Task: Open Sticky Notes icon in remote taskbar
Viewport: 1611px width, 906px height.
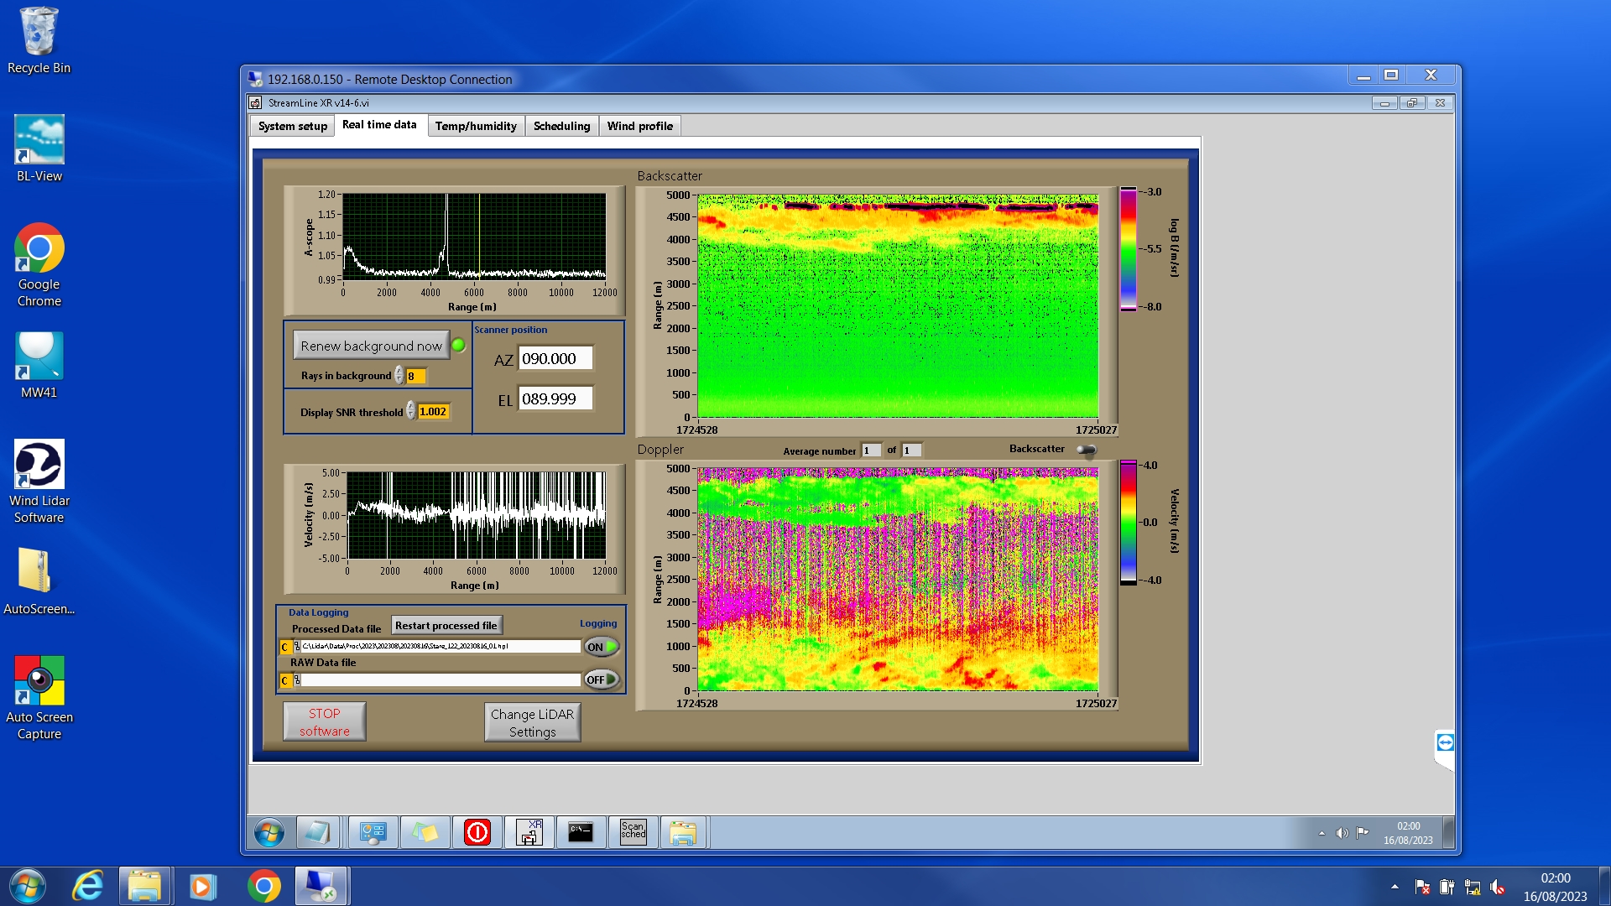Action: [425, 832]
